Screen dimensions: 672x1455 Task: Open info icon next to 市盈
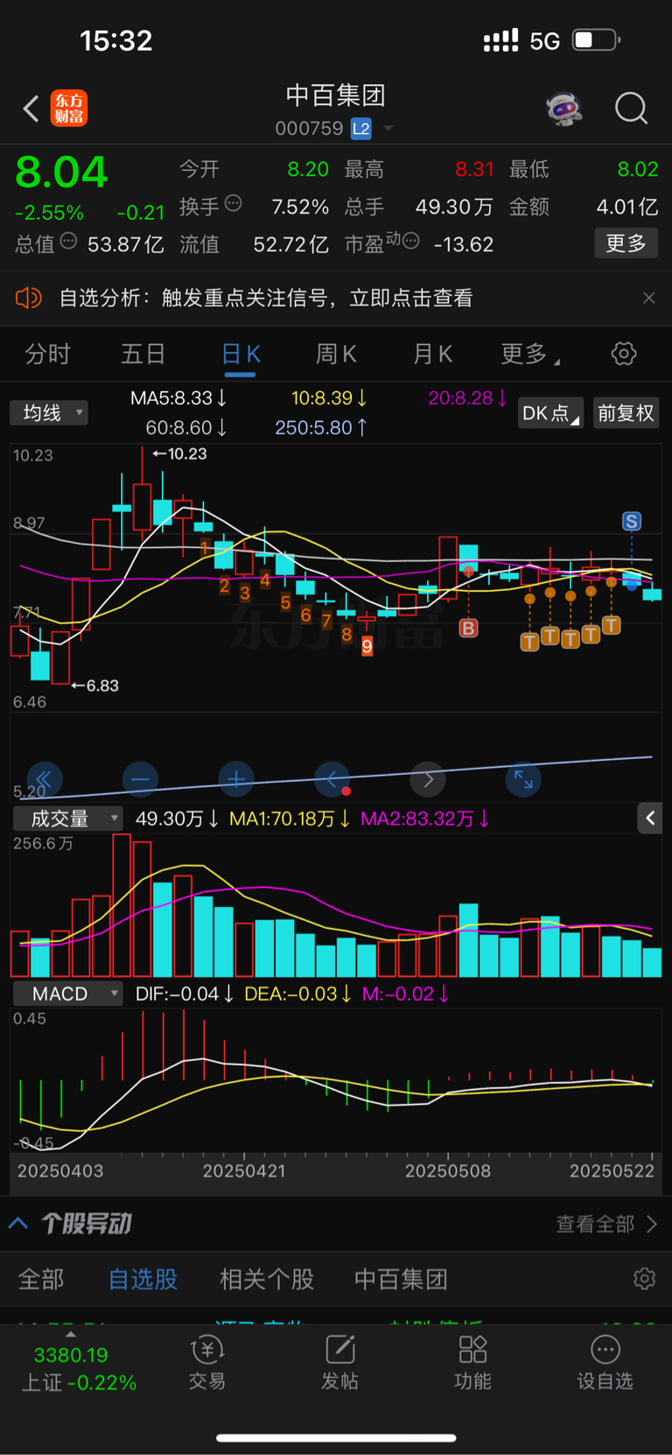[x=410, y=241]
